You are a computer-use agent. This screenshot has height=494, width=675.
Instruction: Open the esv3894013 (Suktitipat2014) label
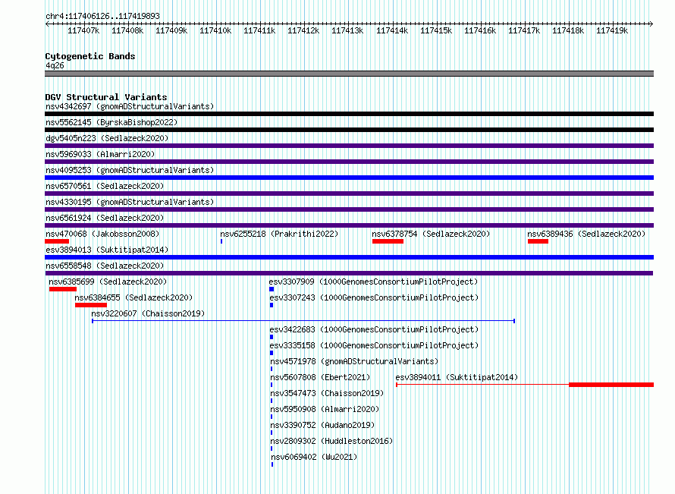pos(107,250)
